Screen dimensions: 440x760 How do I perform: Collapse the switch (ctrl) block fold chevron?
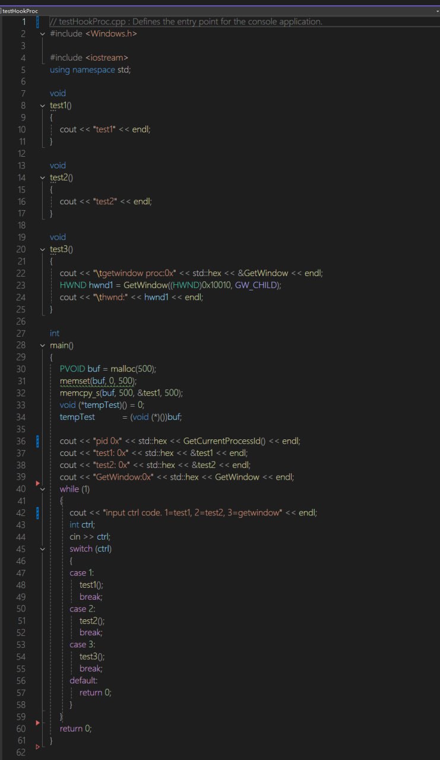tap(42, 549)
